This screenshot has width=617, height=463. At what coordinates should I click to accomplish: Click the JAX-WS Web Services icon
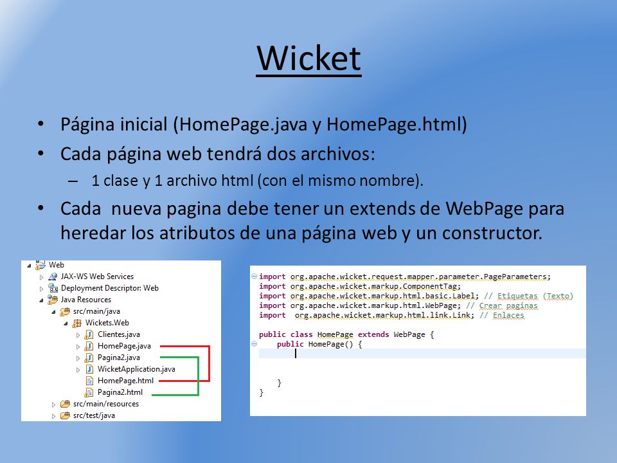[x=53, y=277]
